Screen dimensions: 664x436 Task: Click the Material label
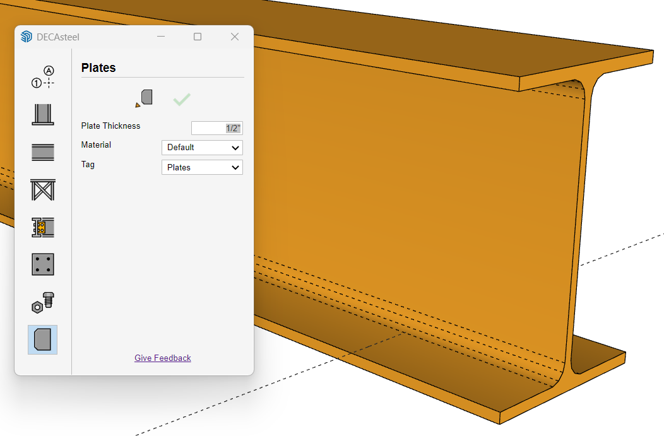[96, 144]
